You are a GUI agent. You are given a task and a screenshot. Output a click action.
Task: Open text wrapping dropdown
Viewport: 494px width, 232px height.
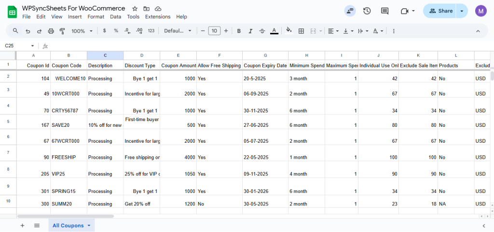click(363, 31)
